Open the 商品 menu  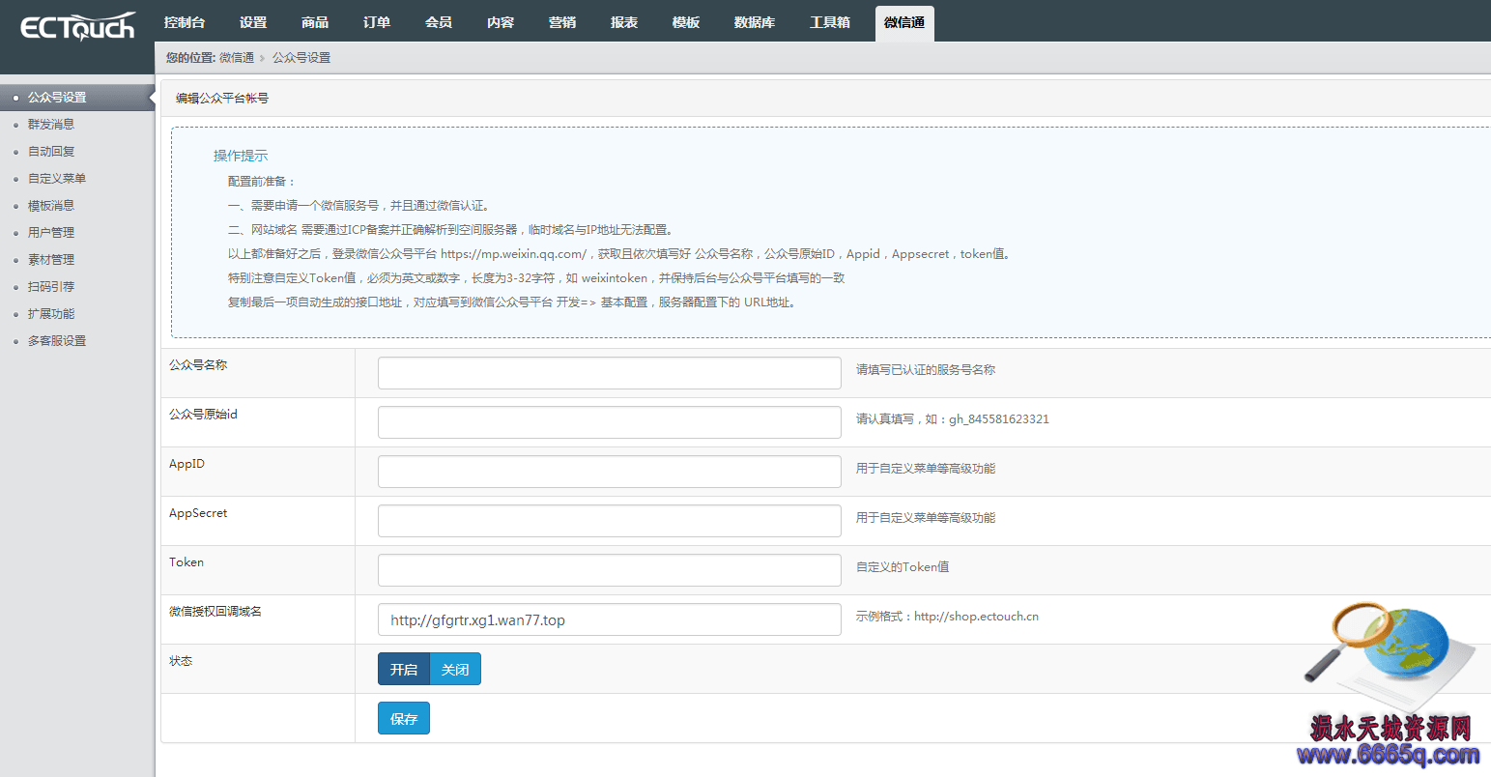tap(315, 22)
